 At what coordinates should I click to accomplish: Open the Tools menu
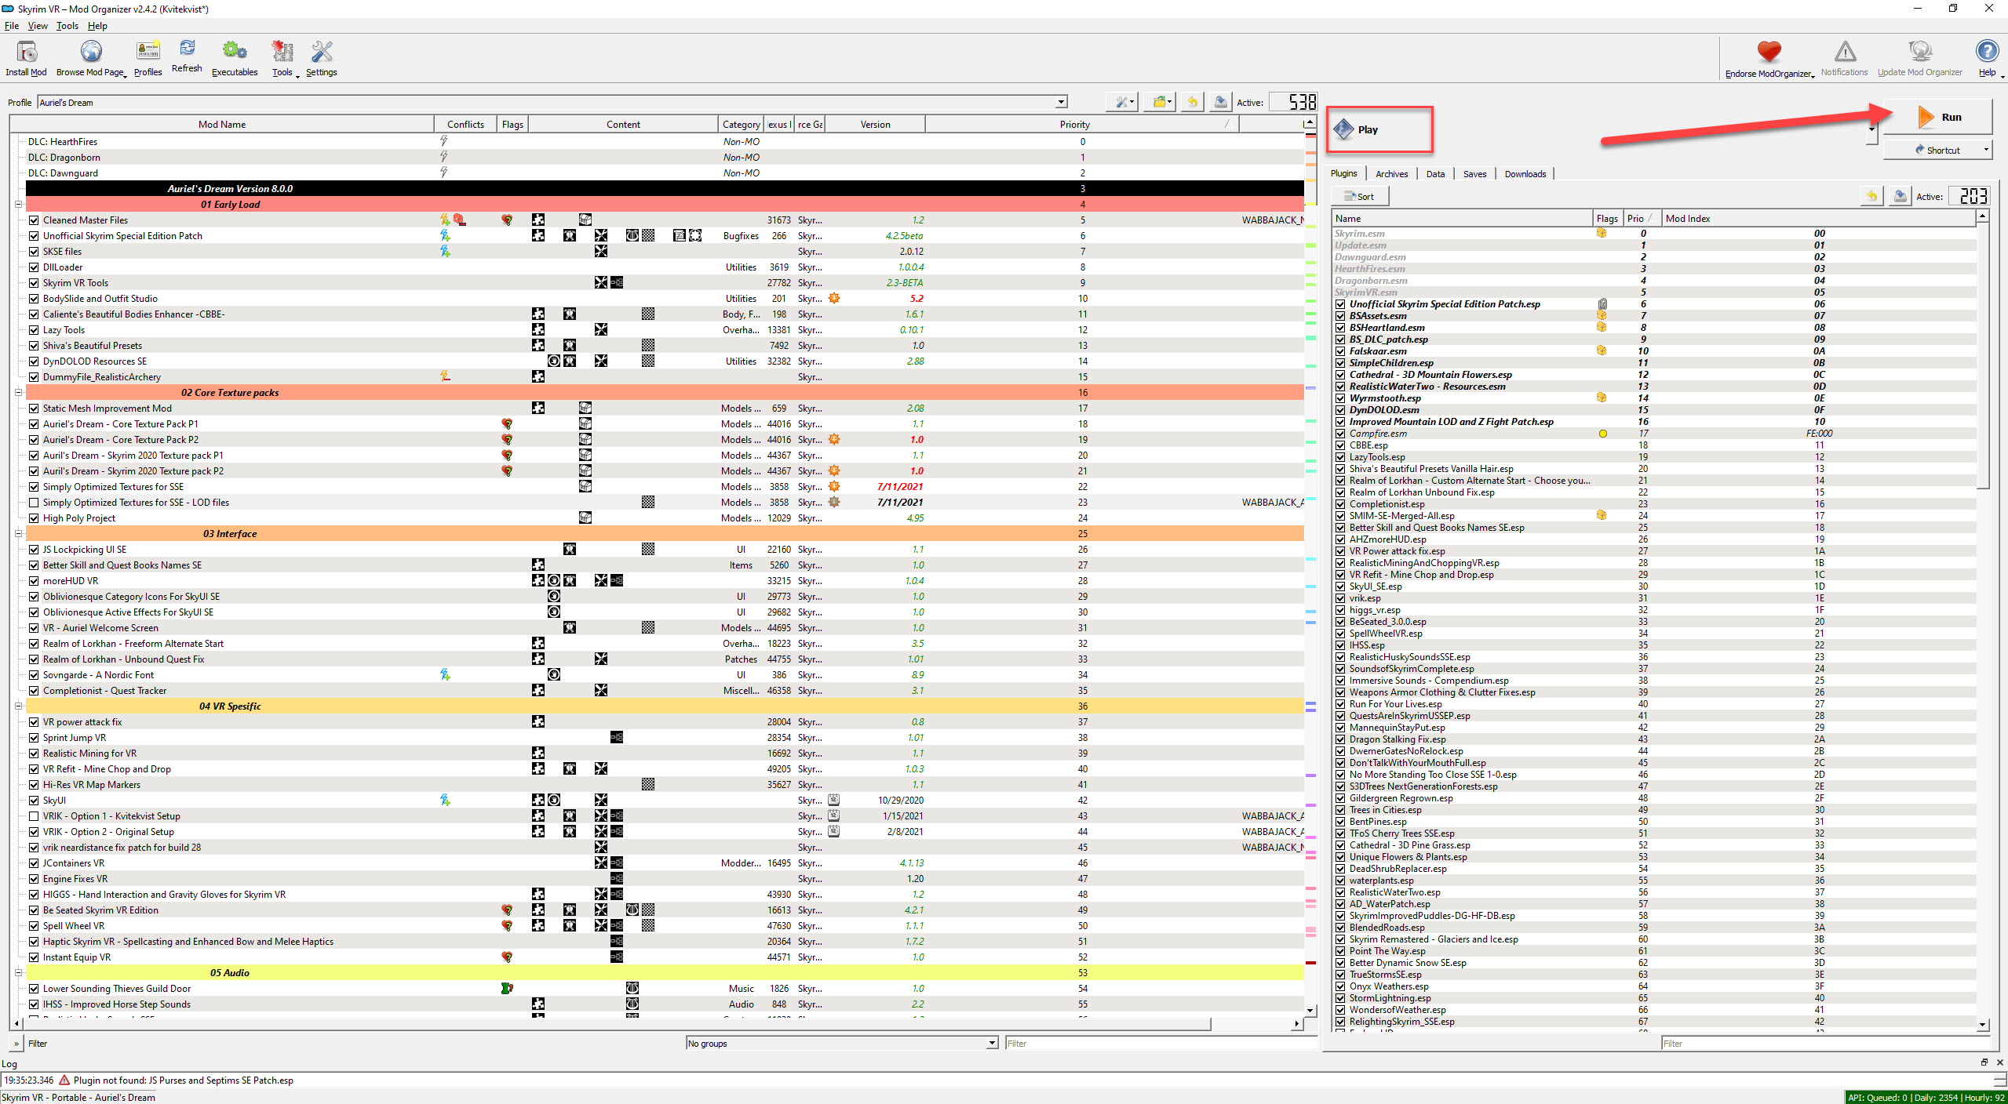[x=67, y=26]
